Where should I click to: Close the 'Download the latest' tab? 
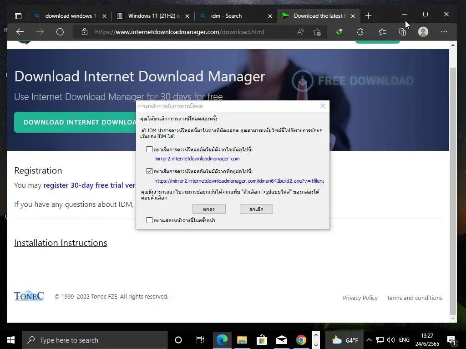(x=353, y=16)
